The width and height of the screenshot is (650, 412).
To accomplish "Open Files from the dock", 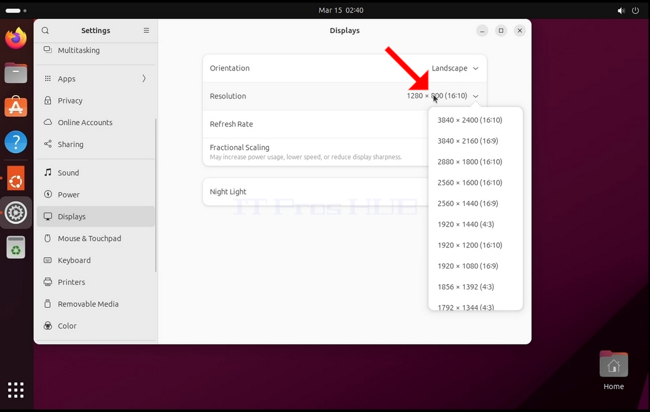I will coord(16,73).
